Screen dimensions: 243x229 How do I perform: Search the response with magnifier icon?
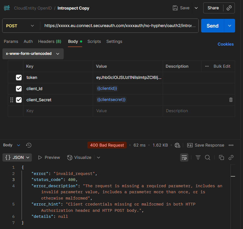pyautogui.click(x=208, y=157)
